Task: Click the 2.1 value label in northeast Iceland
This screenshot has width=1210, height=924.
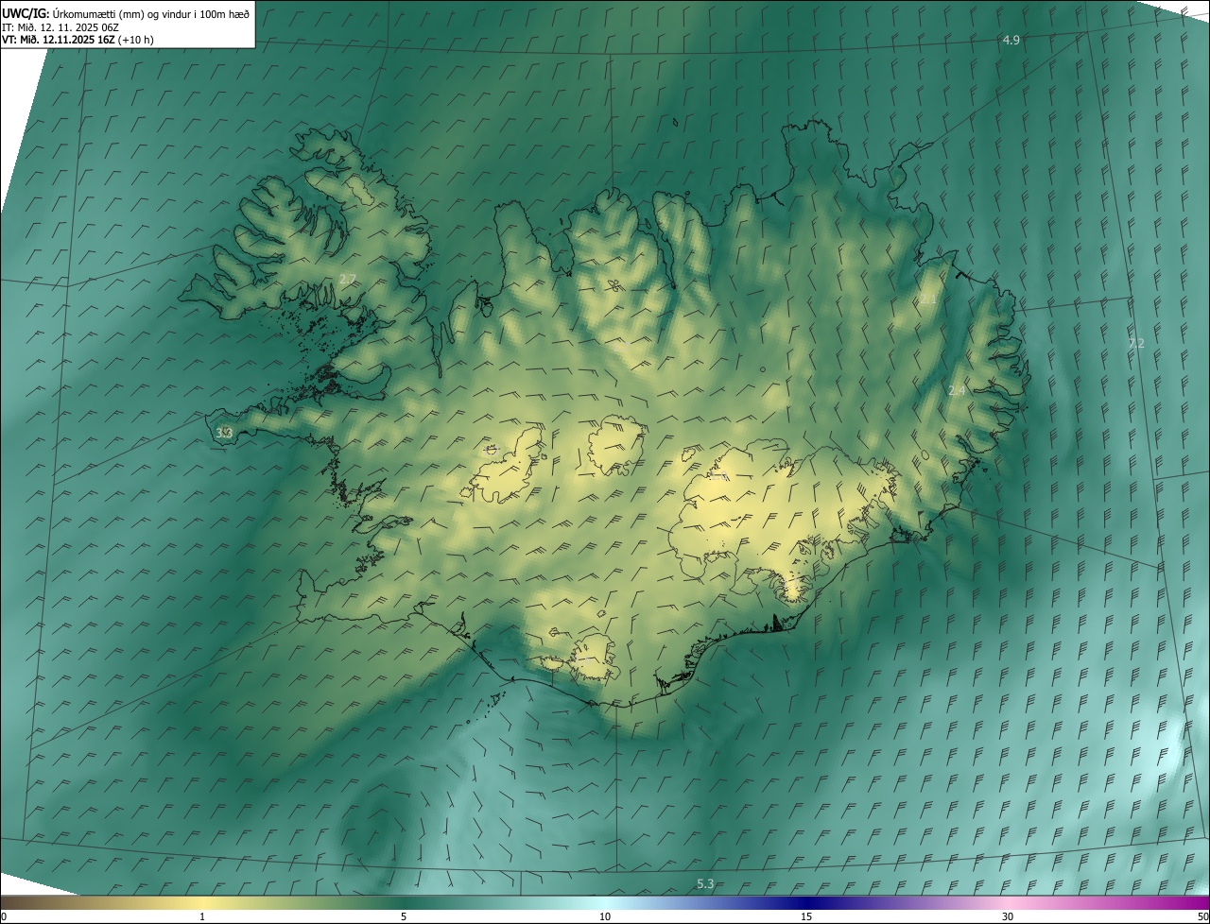Action: coord(929,299)
